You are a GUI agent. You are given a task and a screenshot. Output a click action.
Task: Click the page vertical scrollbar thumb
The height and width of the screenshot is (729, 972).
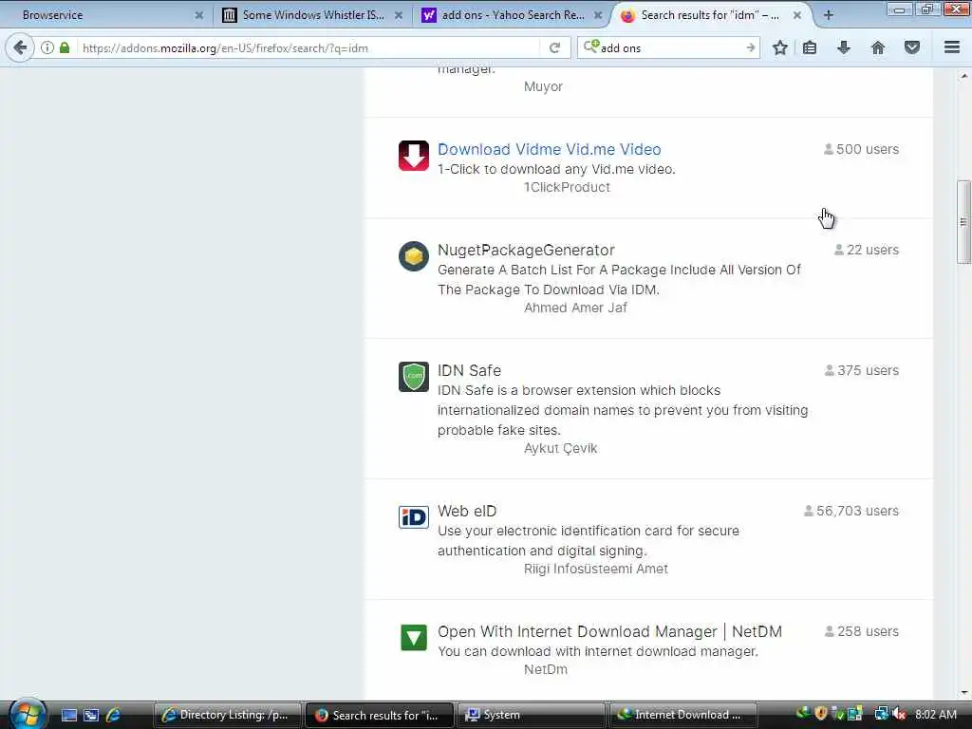point(963,222)
